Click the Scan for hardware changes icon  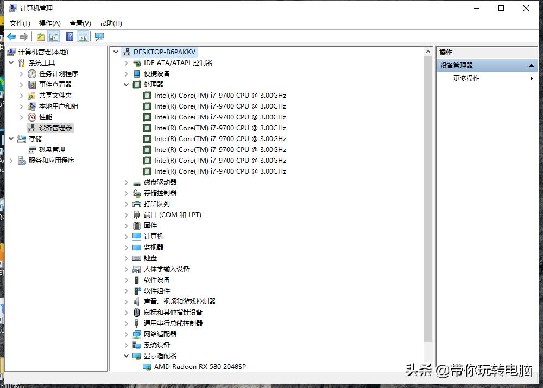coord(99,36)
